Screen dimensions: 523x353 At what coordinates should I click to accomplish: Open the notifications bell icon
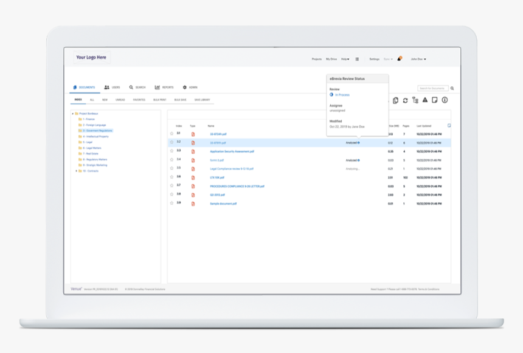(400, 59)
